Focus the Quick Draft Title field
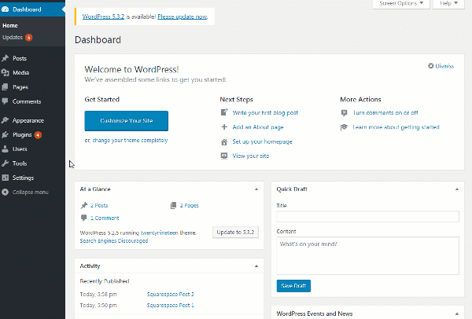Viewport: 472px width, 319px height. [x=367, y=217]
